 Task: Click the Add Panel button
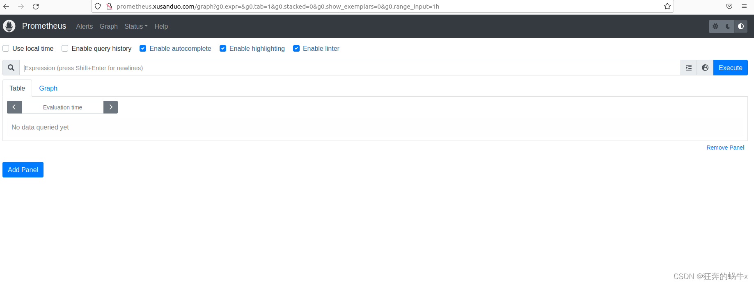(x=23, y=170)
